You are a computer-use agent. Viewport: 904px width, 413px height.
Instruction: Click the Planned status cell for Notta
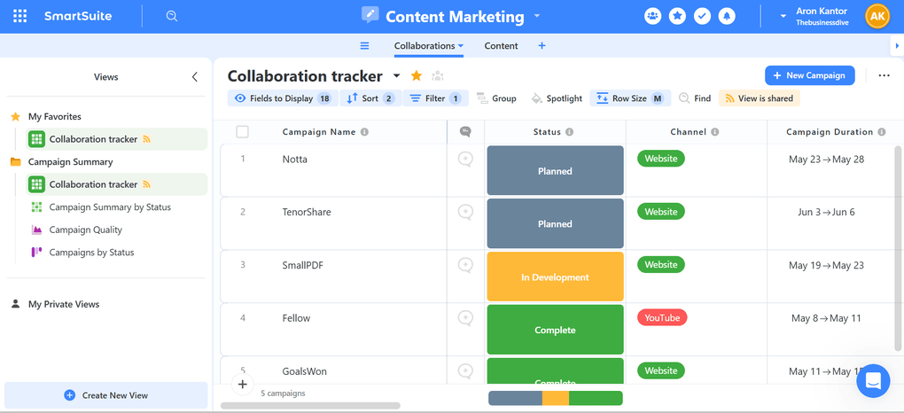[x=555, y=171]
